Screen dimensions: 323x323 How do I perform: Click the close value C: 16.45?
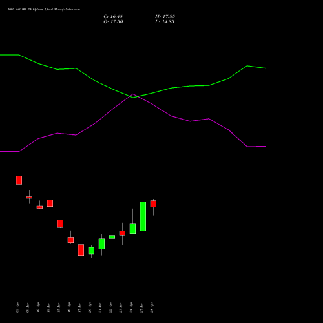click(113, 17)
